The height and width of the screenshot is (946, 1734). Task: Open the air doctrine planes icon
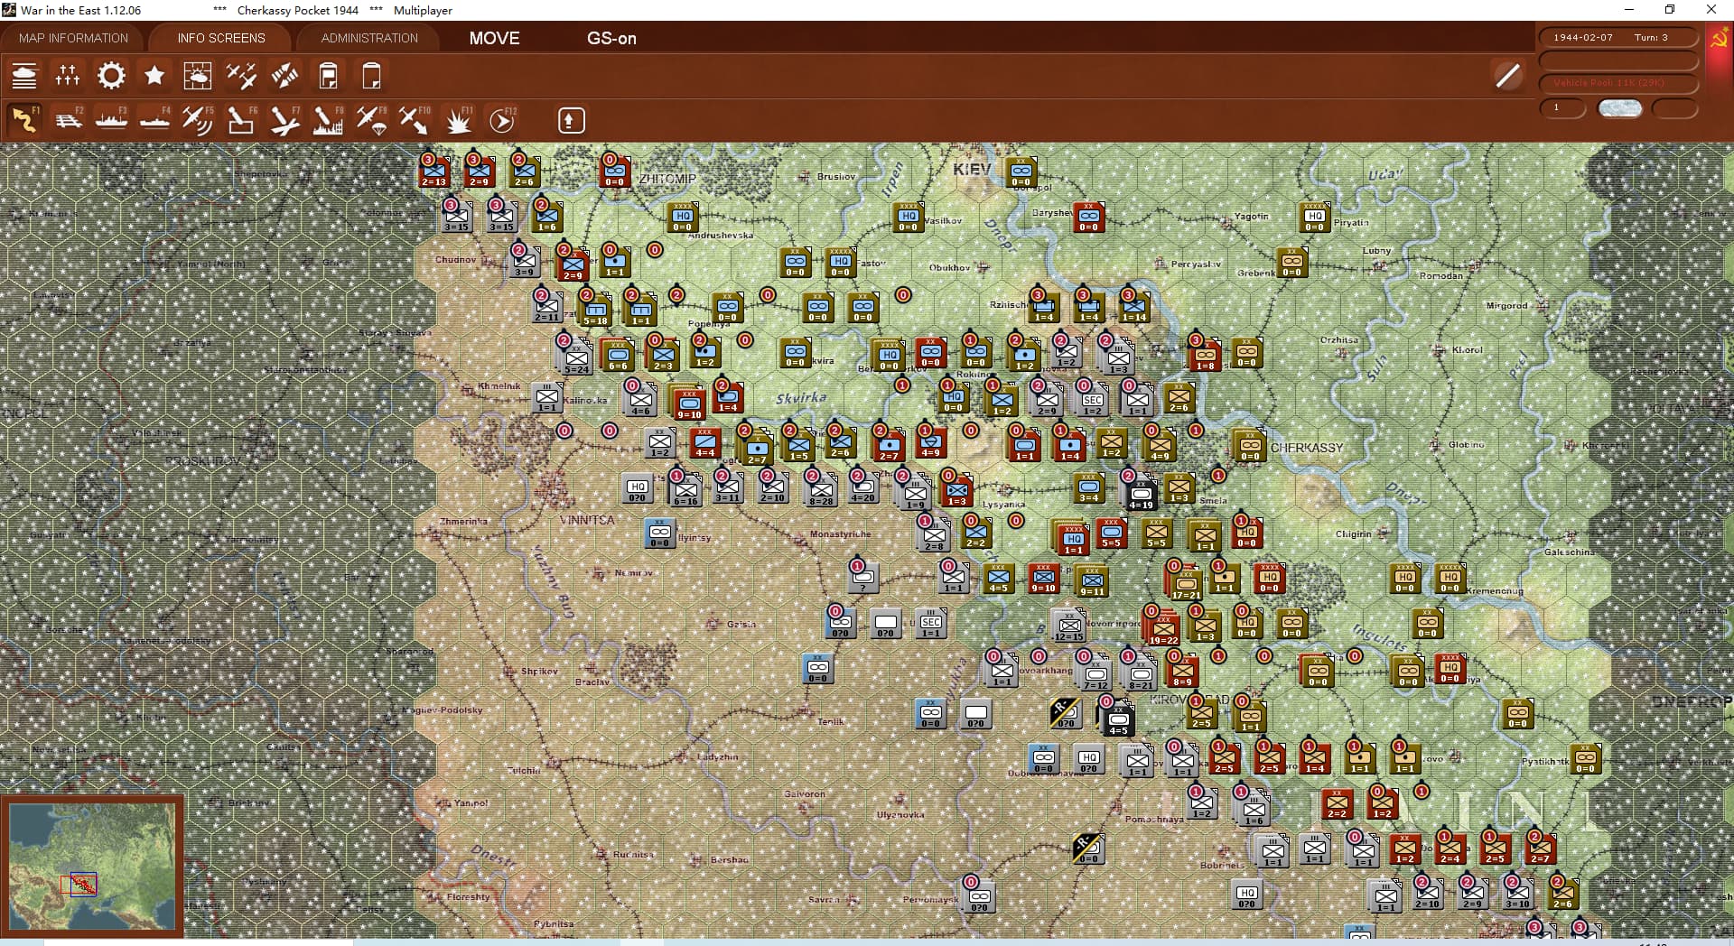pos(241,76)
